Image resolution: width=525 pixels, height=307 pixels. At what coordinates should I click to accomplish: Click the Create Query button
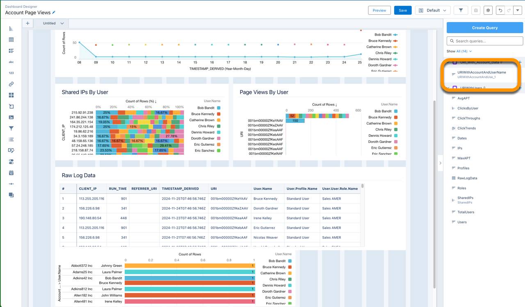pos(485,27)
